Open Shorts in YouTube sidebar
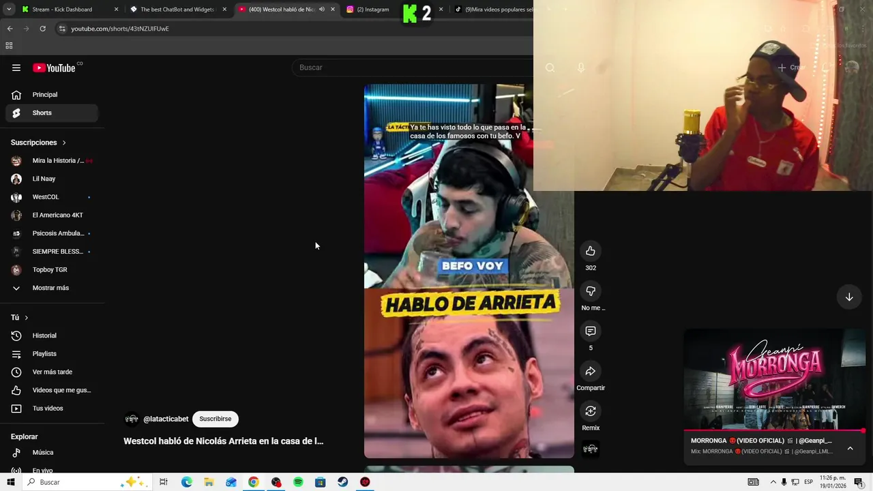873x491 pixels. point(52,113)
